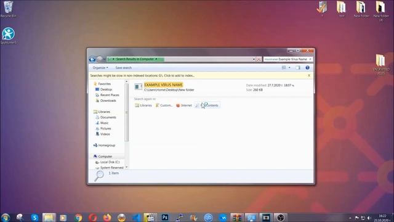Launch Google Chrome from taskbar
The width and height of the screenshot is (394, 222).
(78, 218)
